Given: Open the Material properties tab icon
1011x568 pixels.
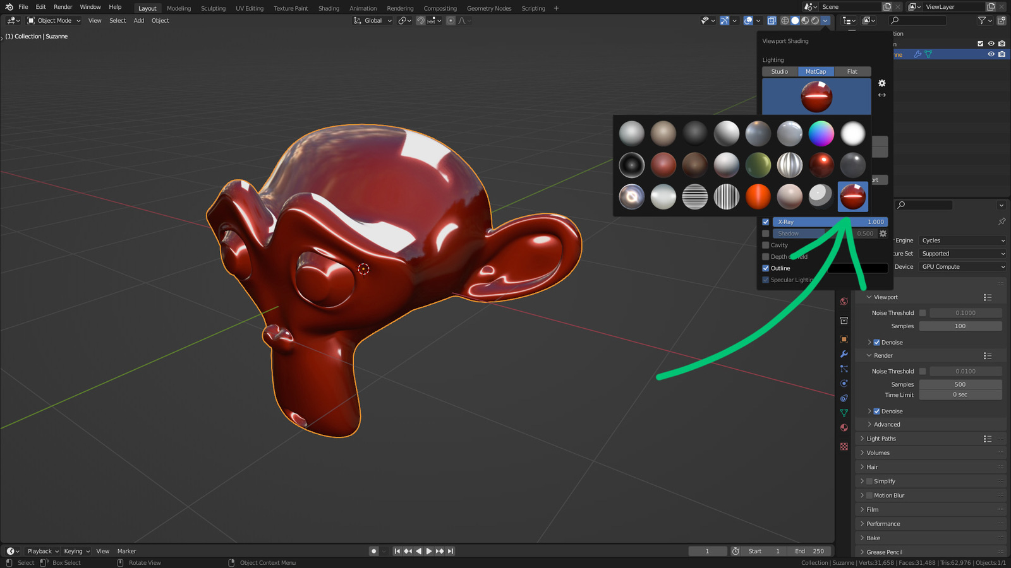Looking at the screenshot, I should tap(844, 428).
